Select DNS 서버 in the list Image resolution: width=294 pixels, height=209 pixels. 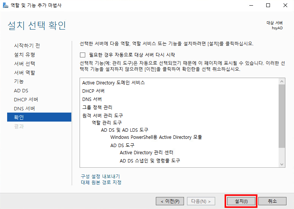pyautogui.click(x=92, y=99)
